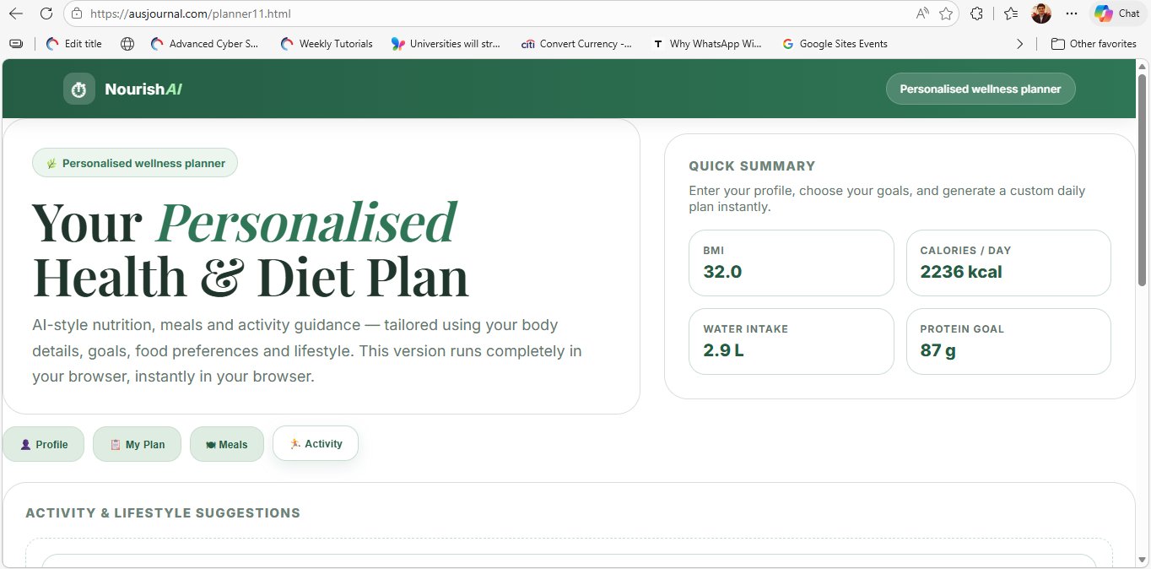Click the runner icon on the Activity tab

(x=296, y=443)
